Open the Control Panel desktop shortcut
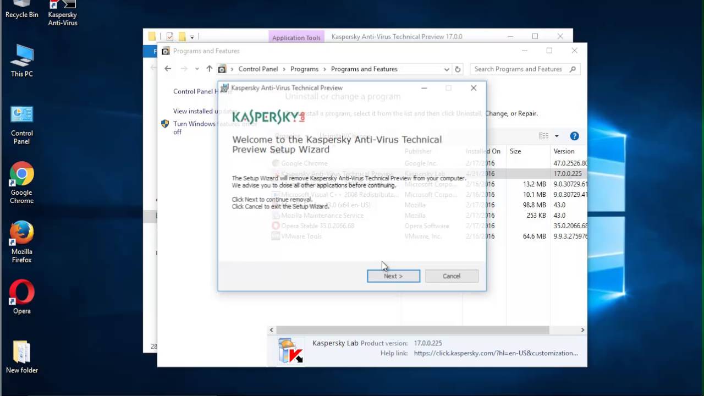Image resolution: width=704 pixels, height=396 pixels. point(22,125)
